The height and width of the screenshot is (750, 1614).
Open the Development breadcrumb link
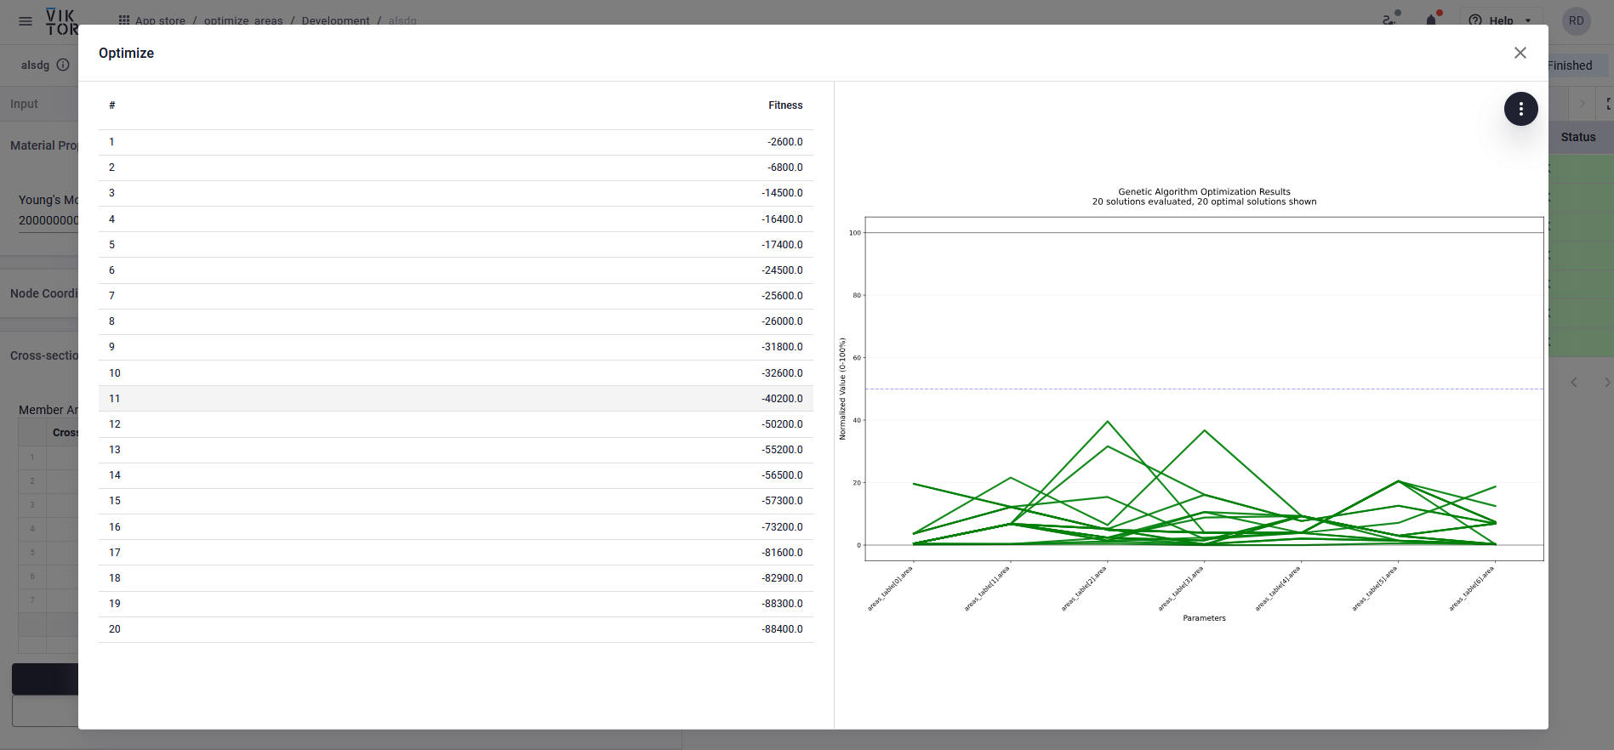[x=335, y=20]
